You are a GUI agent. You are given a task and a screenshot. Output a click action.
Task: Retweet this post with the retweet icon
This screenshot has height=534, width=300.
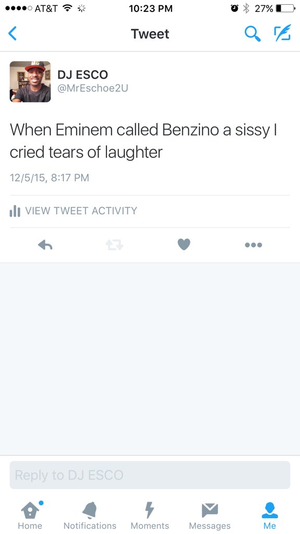pyautogui.click(x=114, y=245)
